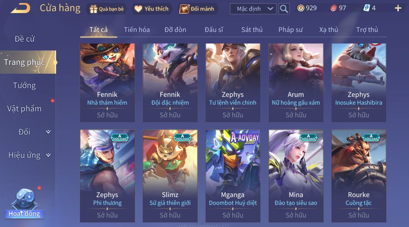Screen dimensions: 409x227
Task: Tap the blue voucher ticket icon
Action: [x=367, y=8]
